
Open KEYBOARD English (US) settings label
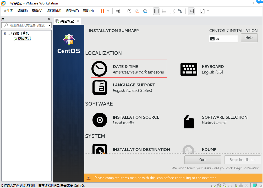click(213, 69)
